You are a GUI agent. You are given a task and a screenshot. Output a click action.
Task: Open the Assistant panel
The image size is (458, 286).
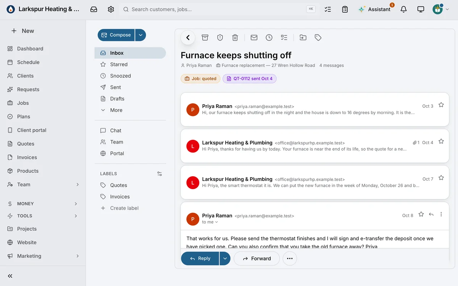374,9
